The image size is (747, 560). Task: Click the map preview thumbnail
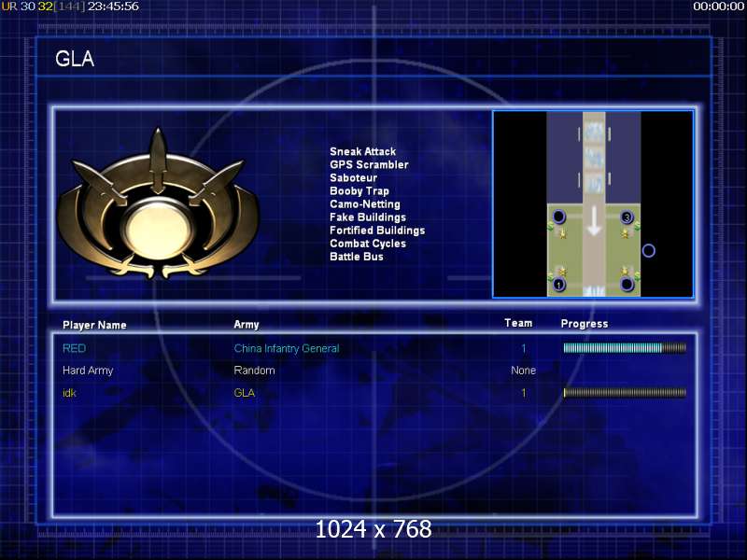593,204
